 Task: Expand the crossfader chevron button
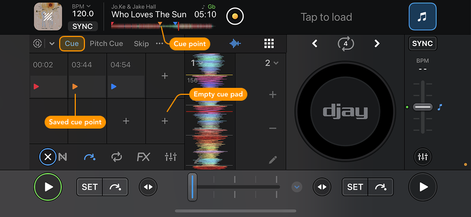(297, 187)
